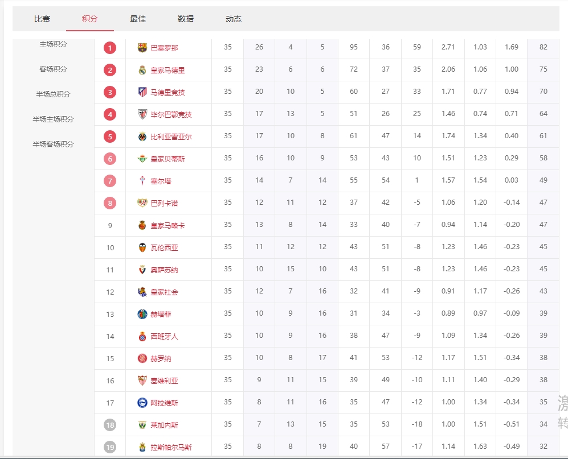
Task: Click the Real Madrid club crest icon
Action: (142, 70)
